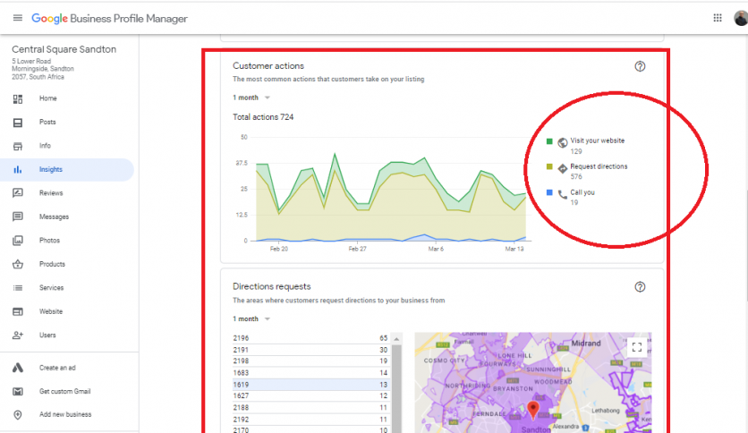
Task: Open Products section
Action: 52,264
